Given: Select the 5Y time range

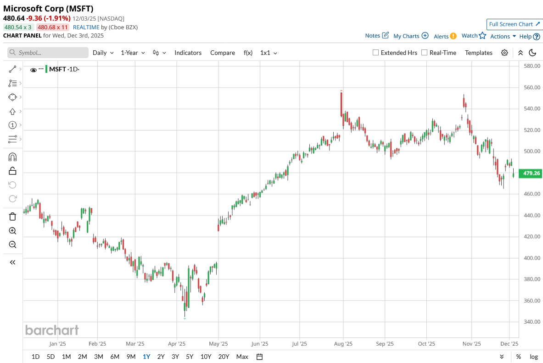Looking at the screenshot, I should tap(190, 357).
